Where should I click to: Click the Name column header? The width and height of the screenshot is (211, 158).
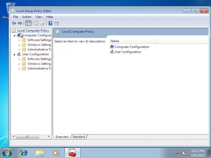(x=133, y=41)
